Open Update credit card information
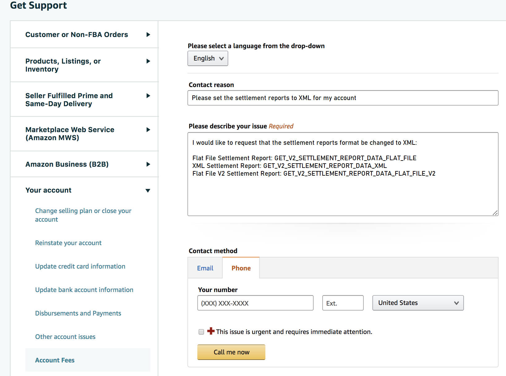 pyautogui.click(x=80, y=266)
